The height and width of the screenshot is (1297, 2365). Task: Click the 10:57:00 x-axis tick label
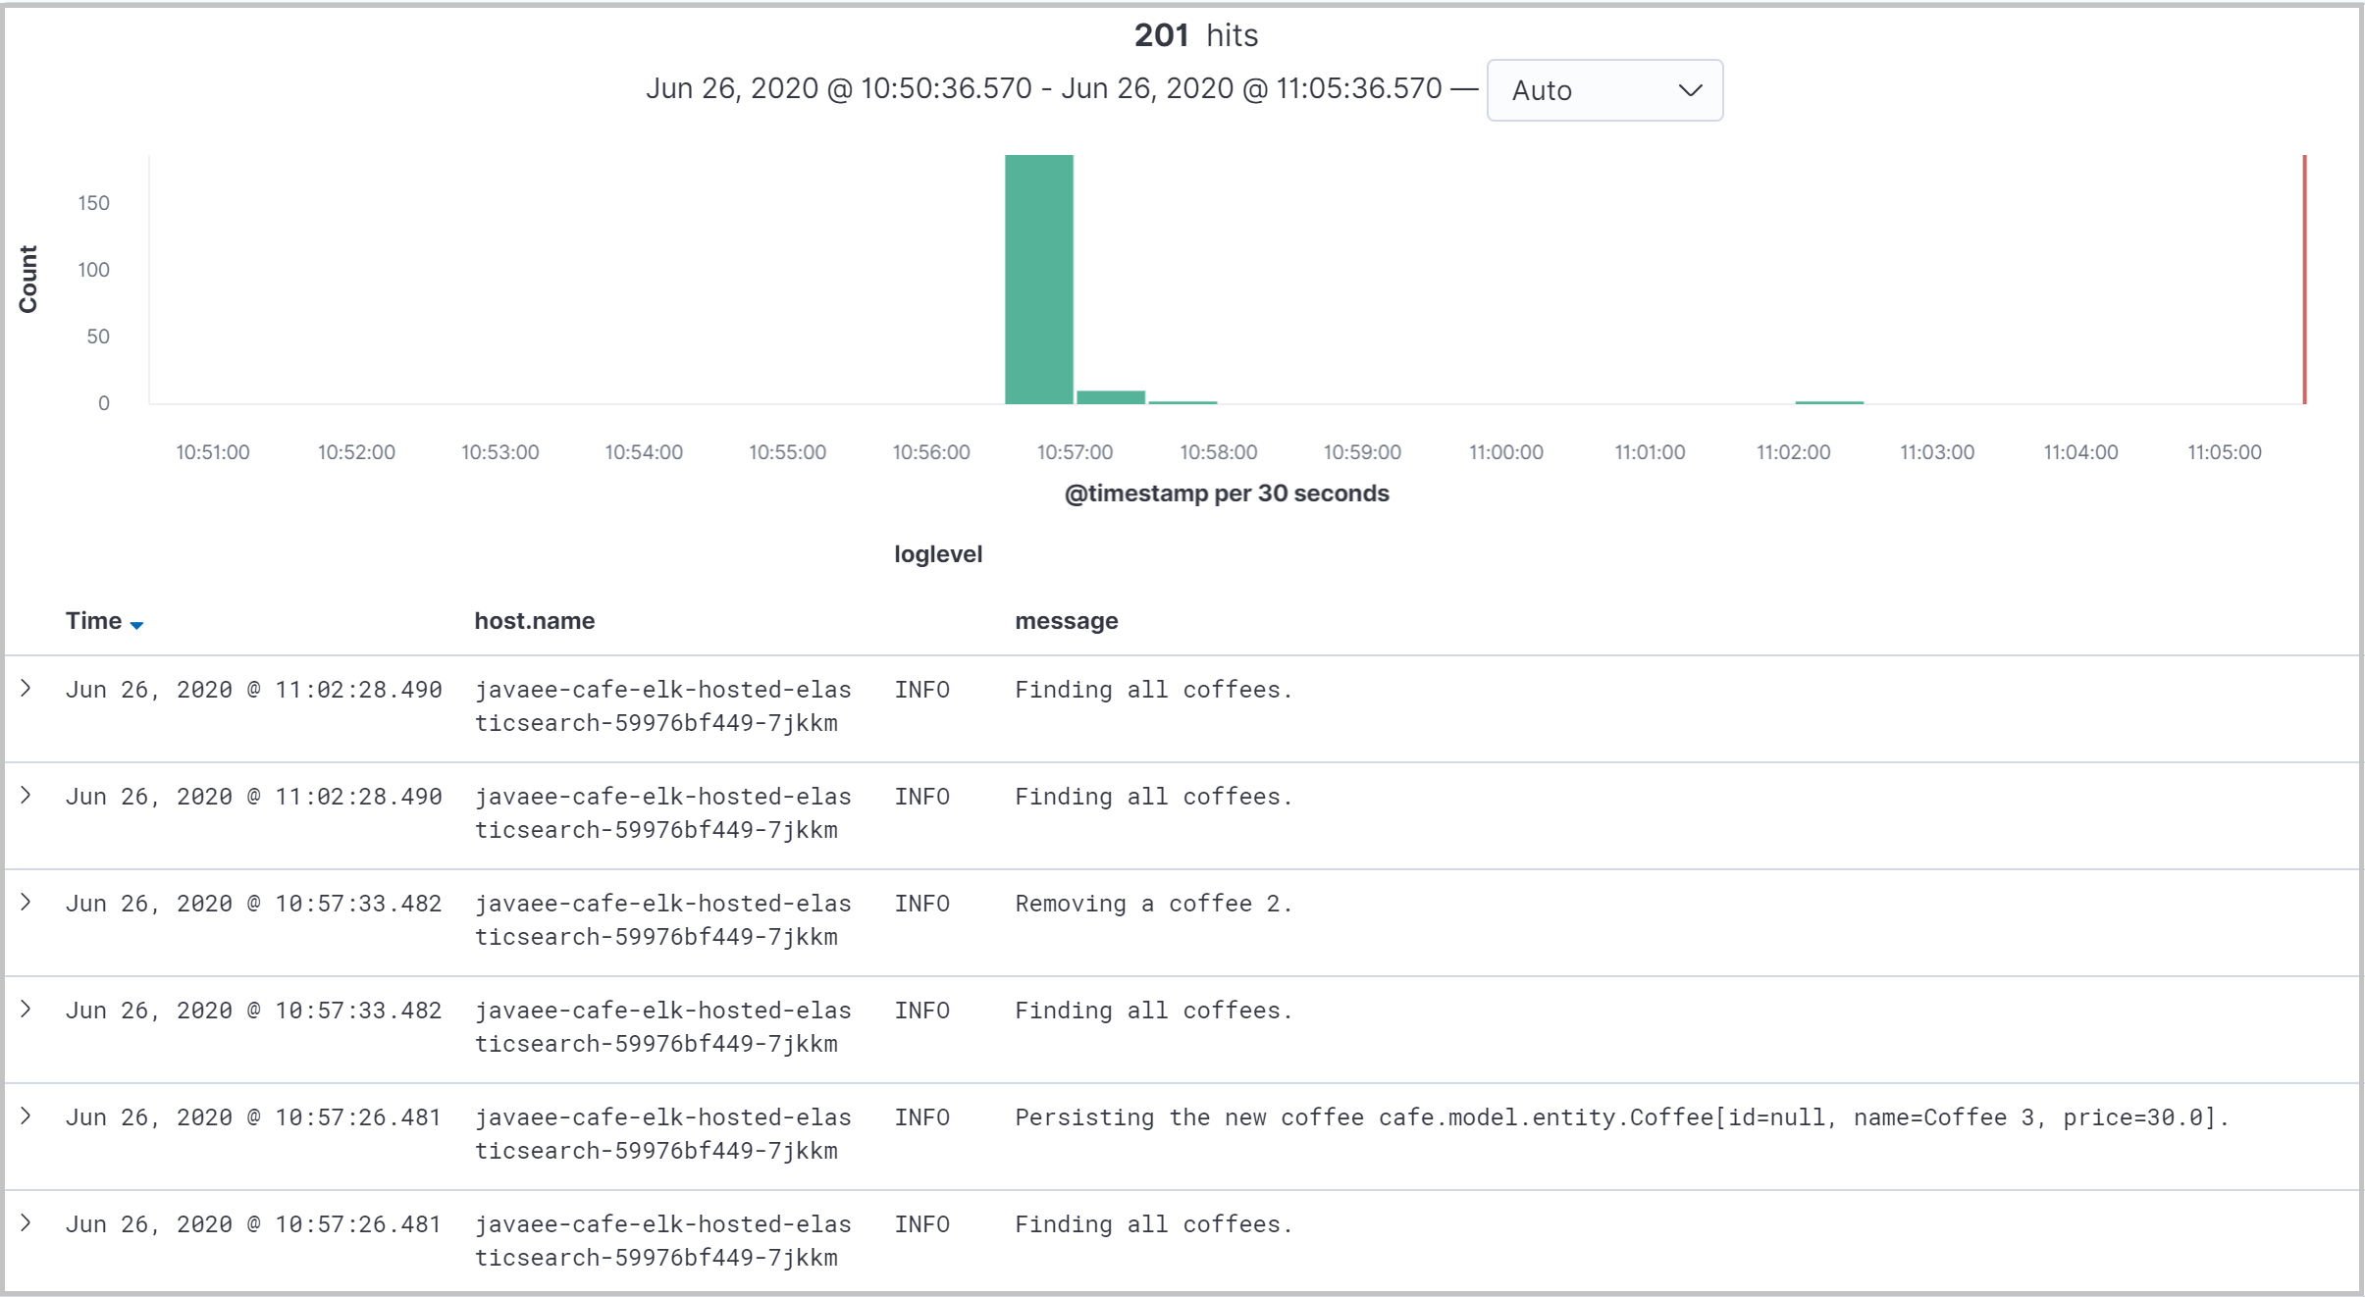pos(1075,452)
